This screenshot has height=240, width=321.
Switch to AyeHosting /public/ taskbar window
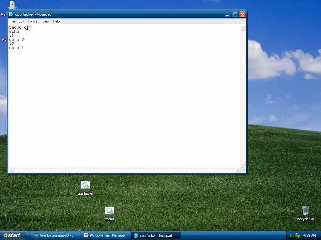coord(55,236)
